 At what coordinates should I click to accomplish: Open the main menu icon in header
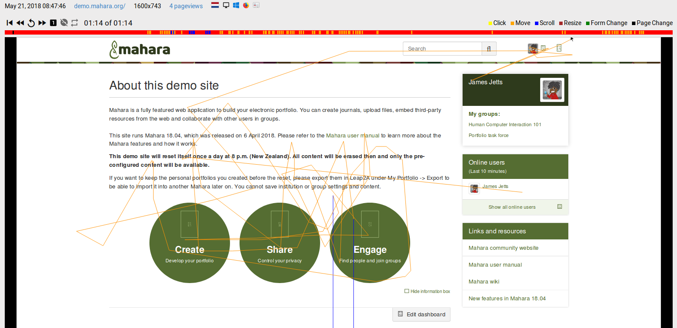tap(559, 48)
